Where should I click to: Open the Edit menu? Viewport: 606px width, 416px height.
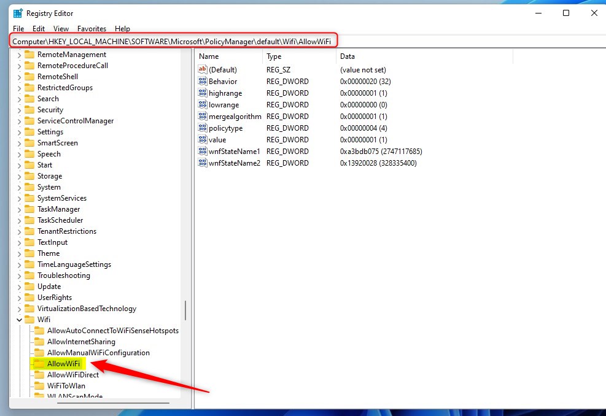point(39,29)
